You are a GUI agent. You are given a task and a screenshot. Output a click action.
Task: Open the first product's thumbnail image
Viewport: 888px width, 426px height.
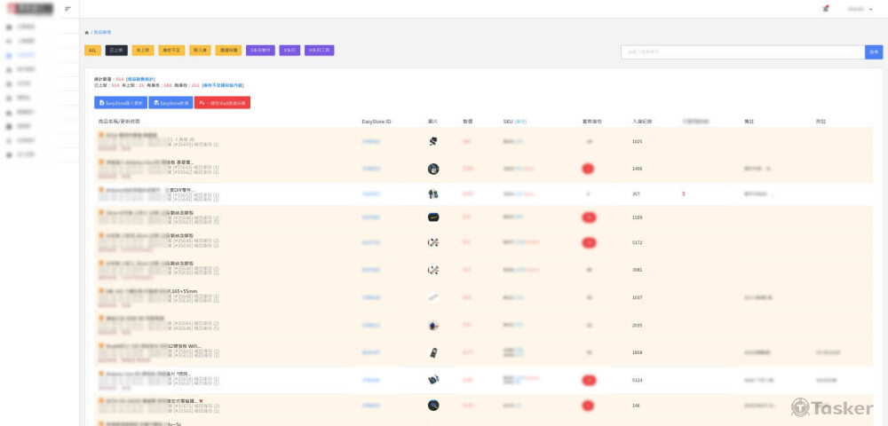[432, 142]
